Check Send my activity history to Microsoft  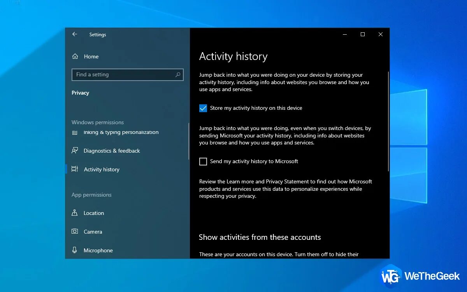[x=203, y=162]
